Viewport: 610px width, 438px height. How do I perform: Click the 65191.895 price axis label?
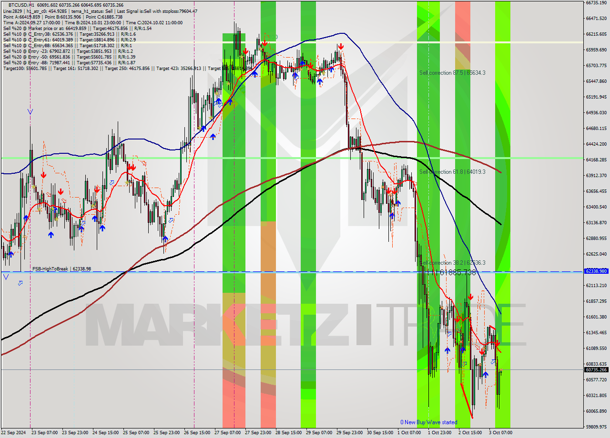[596, 97]
